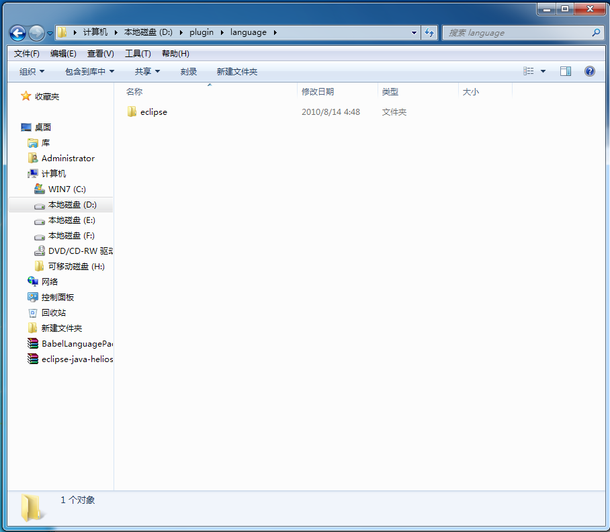The width and height of the screenshot is (610, 532).
Task: Click the blue help icon
Action: point(590,71)
